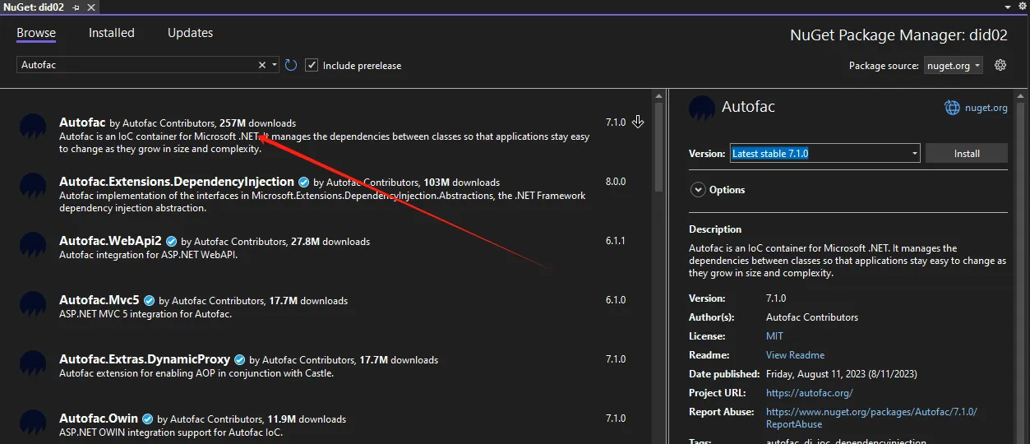Viewport: 1030px width, 444px height.
Task: Click the globe icon beside nuget.org link
Action: point(952,107)
